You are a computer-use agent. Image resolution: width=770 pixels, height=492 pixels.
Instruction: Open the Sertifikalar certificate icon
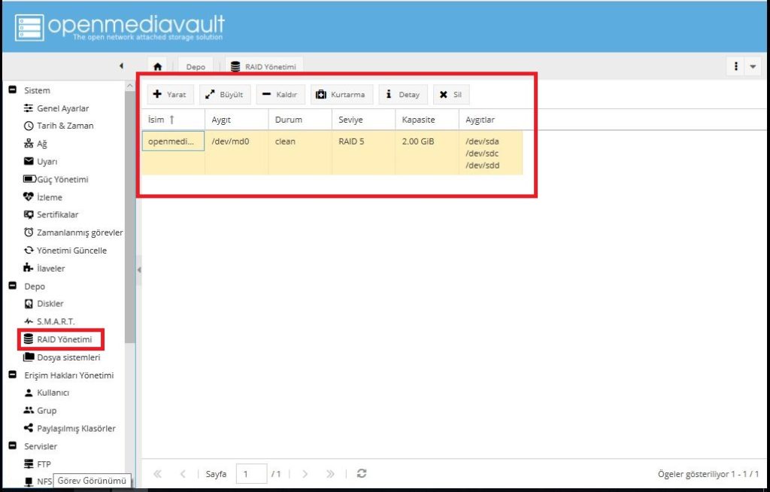29,214
